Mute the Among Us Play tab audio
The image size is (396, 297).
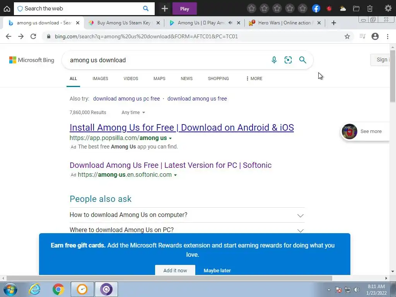[230, 23]
